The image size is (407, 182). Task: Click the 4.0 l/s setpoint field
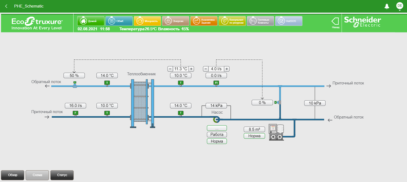pos(216,69)
